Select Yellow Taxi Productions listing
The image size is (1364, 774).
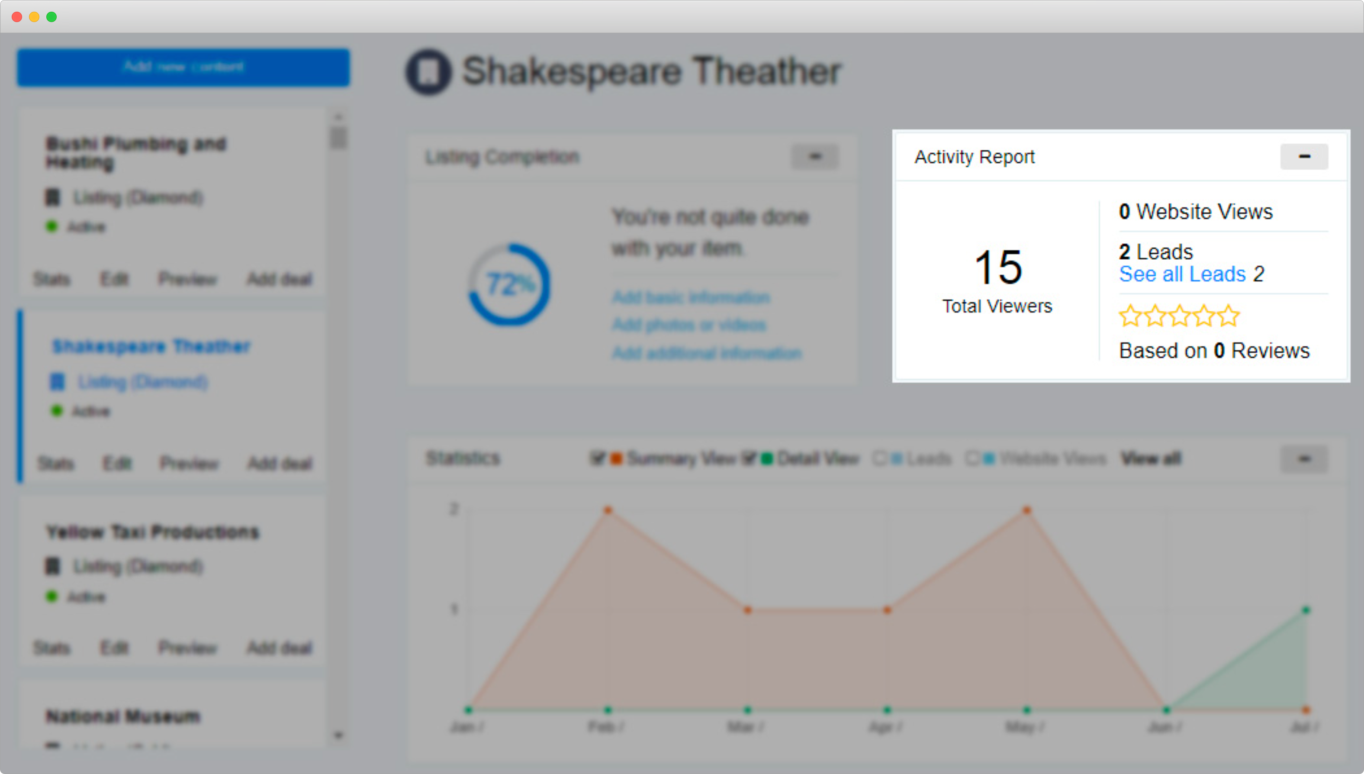[x=153, y=532]
